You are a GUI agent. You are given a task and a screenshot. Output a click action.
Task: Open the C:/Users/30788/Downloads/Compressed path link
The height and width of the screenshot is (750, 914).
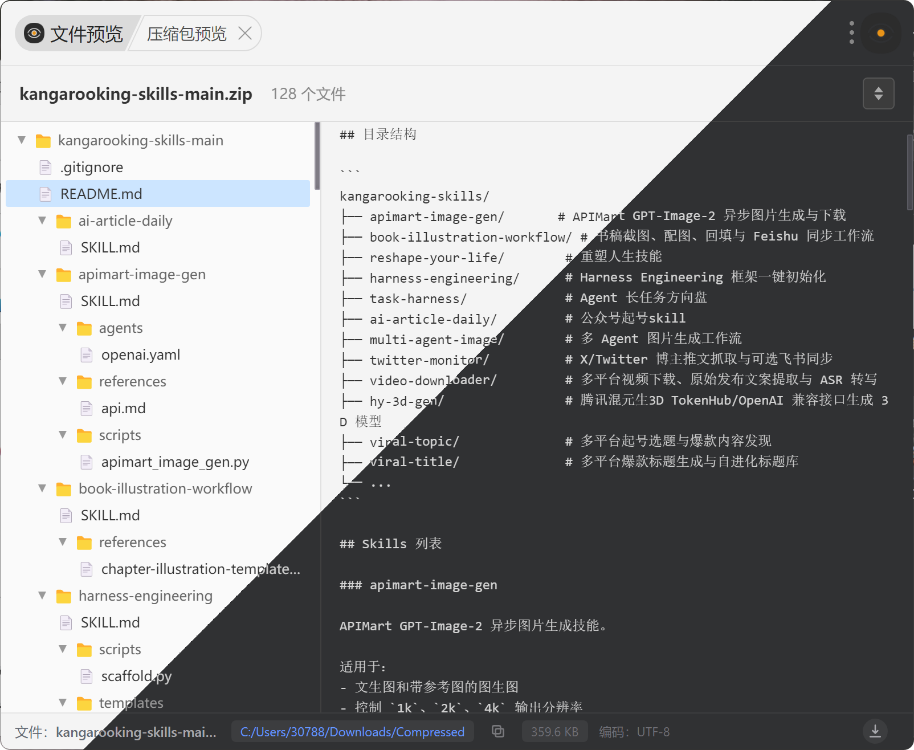click(352, 731)
